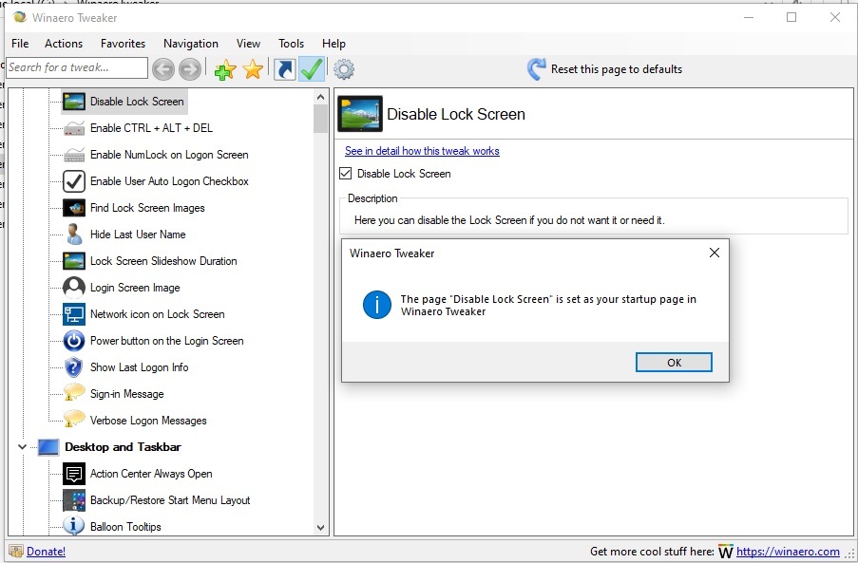Click the Hide Last User Name person icon
This screenshot has width=858, height=563.
tap(74, 235)
